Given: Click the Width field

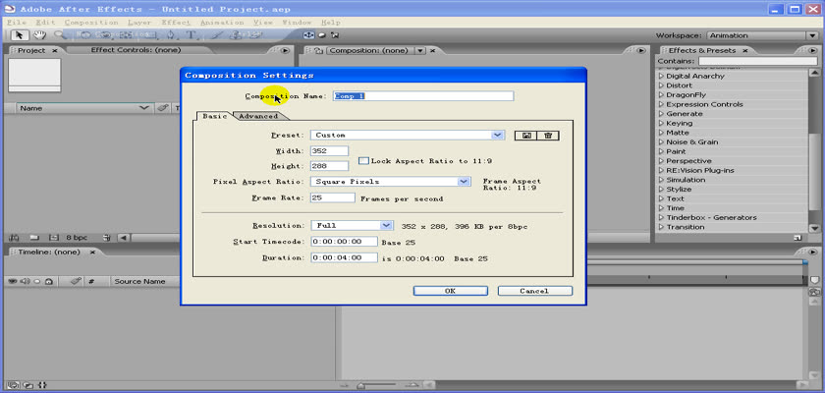Looking at the screenshot, I should (x=329, y=151).
